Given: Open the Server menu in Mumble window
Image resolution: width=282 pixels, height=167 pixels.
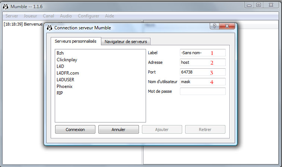Looking at the screenshot, I should point(12,16).
